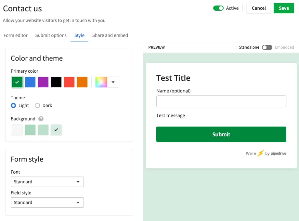Switch to the Form editor tab
This screenshot has height=221, width=299.
tap(15, 35)
